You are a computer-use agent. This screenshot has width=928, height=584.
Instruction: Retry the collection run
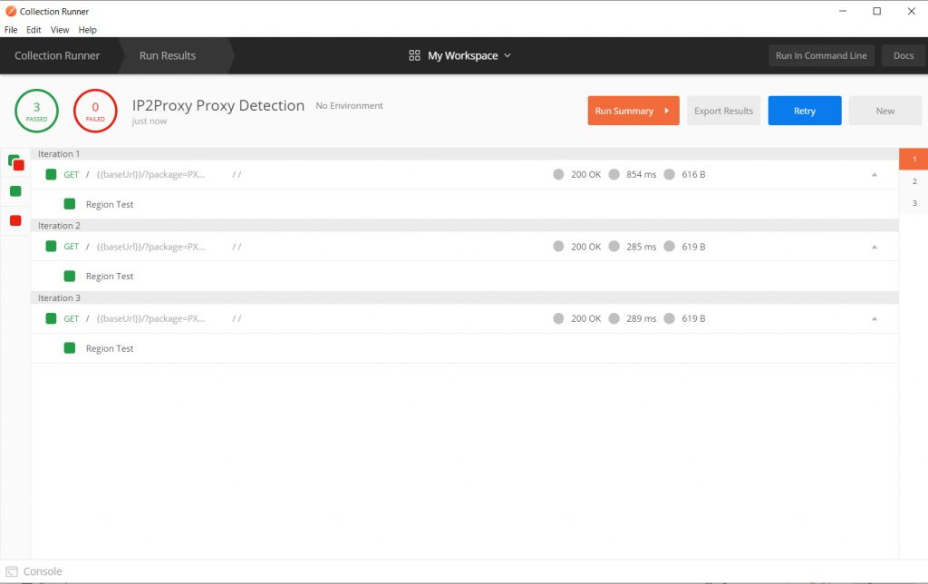point(804,110)
